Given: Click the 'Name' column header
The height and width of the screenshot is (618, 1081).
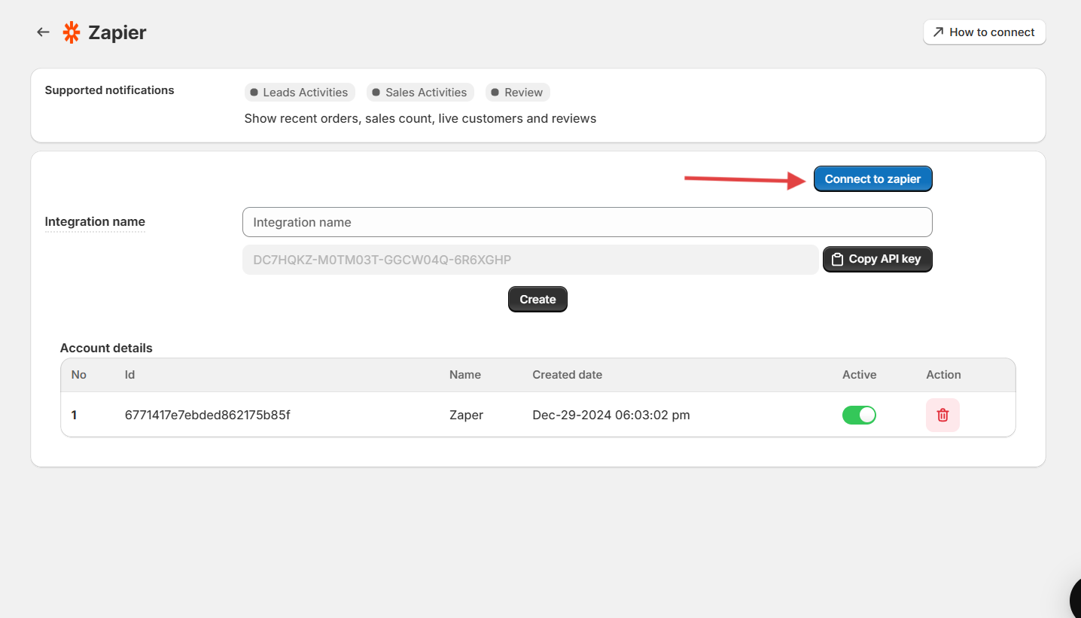Looking at the screenshot, I should pos(465,375).
